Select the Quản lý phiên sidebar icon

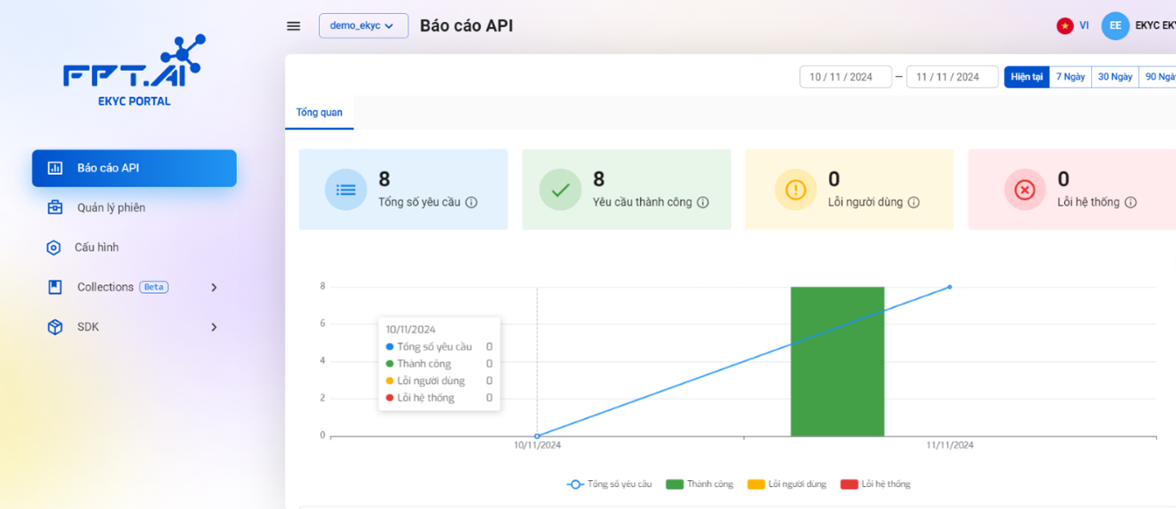pos(54,208)
